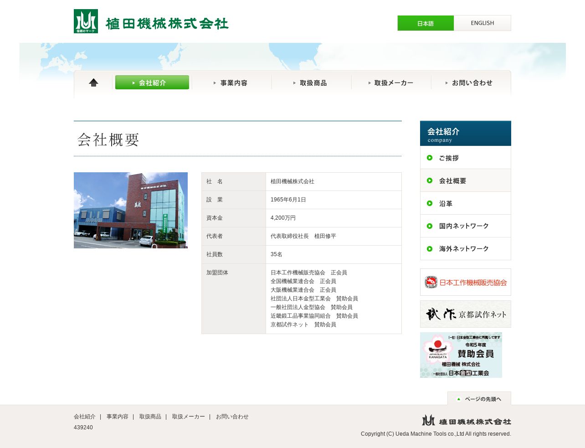Screen dimensions: 585x448
Task: Open footer link 取扱商品
Action: pyautogui.click(x=150, y=417)
